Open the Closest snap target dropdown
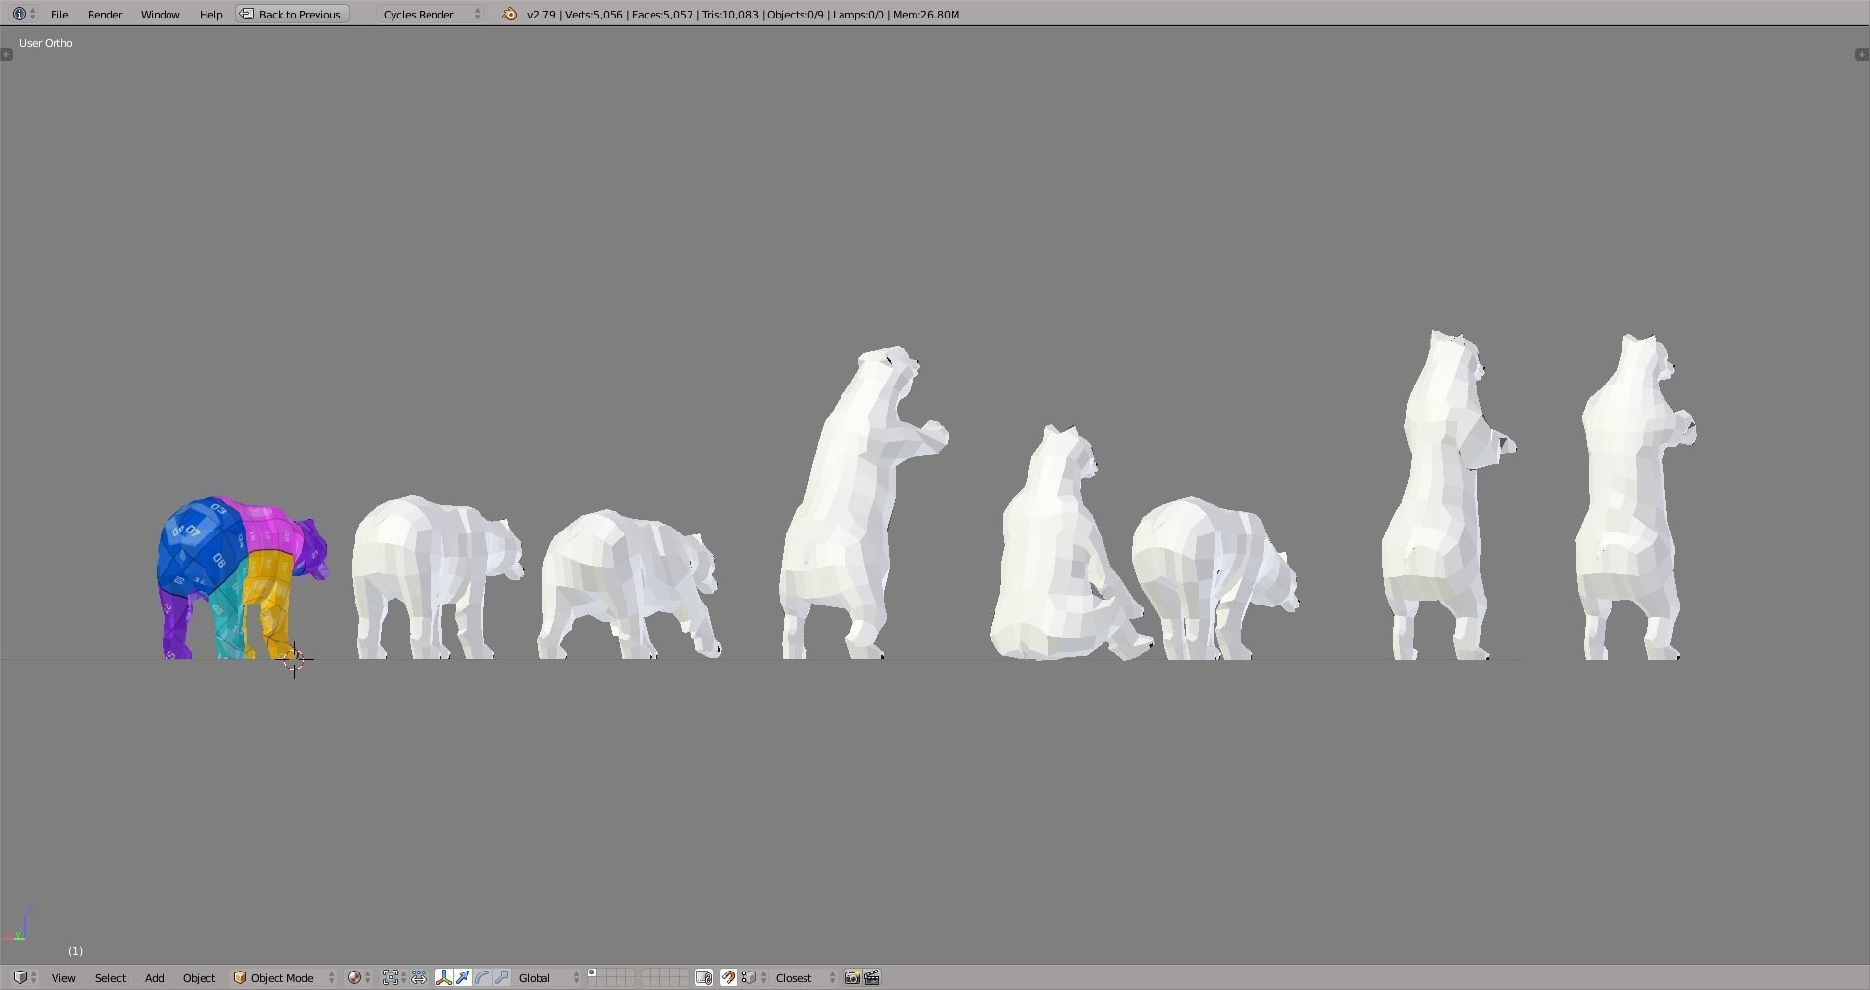The width and height of the screenshot is (1870, 990). (804, 977)
